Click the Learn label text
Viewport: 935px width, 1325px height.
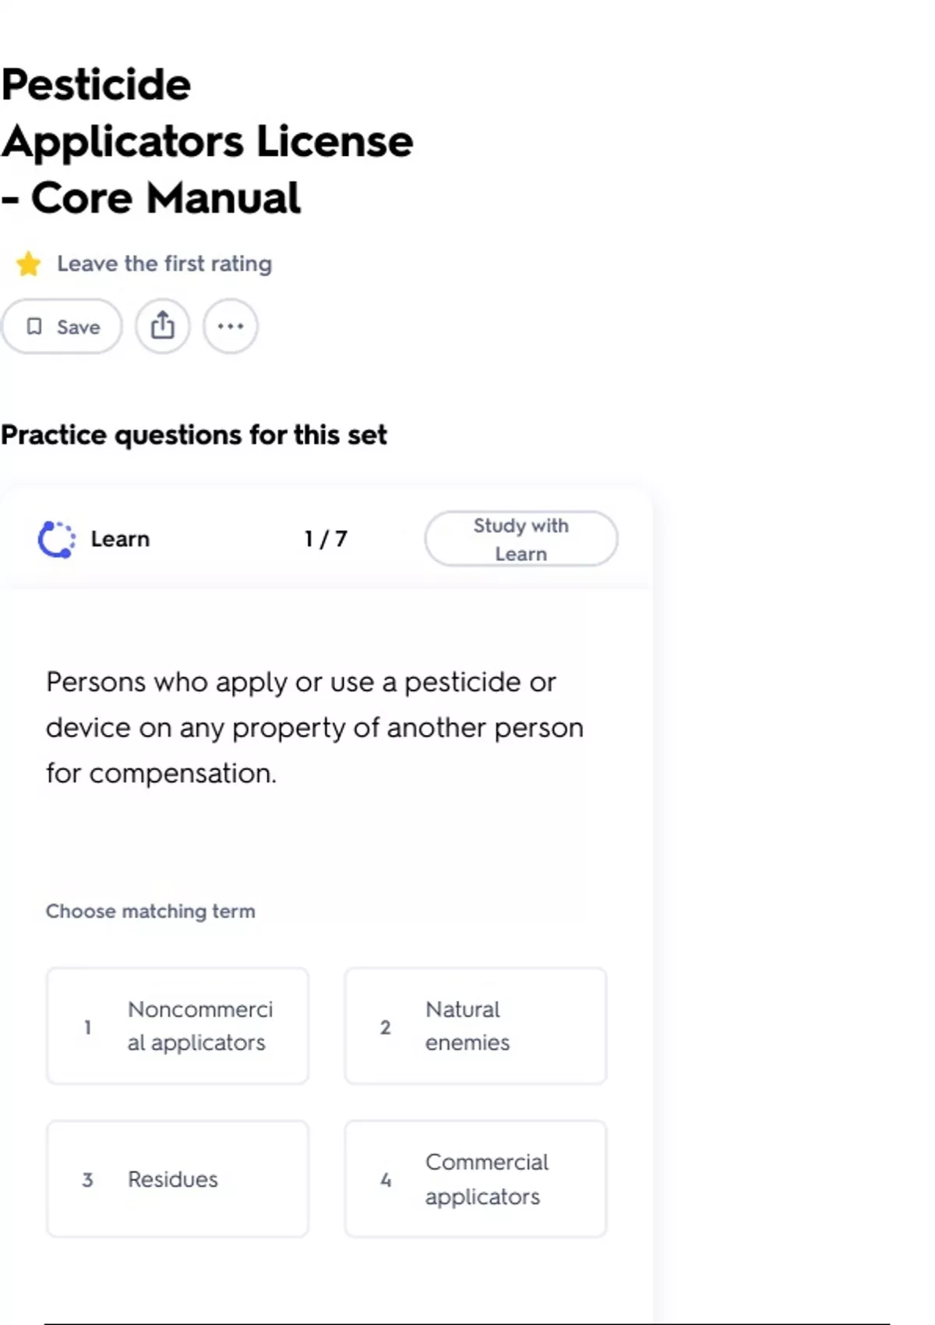pos(120,539)
